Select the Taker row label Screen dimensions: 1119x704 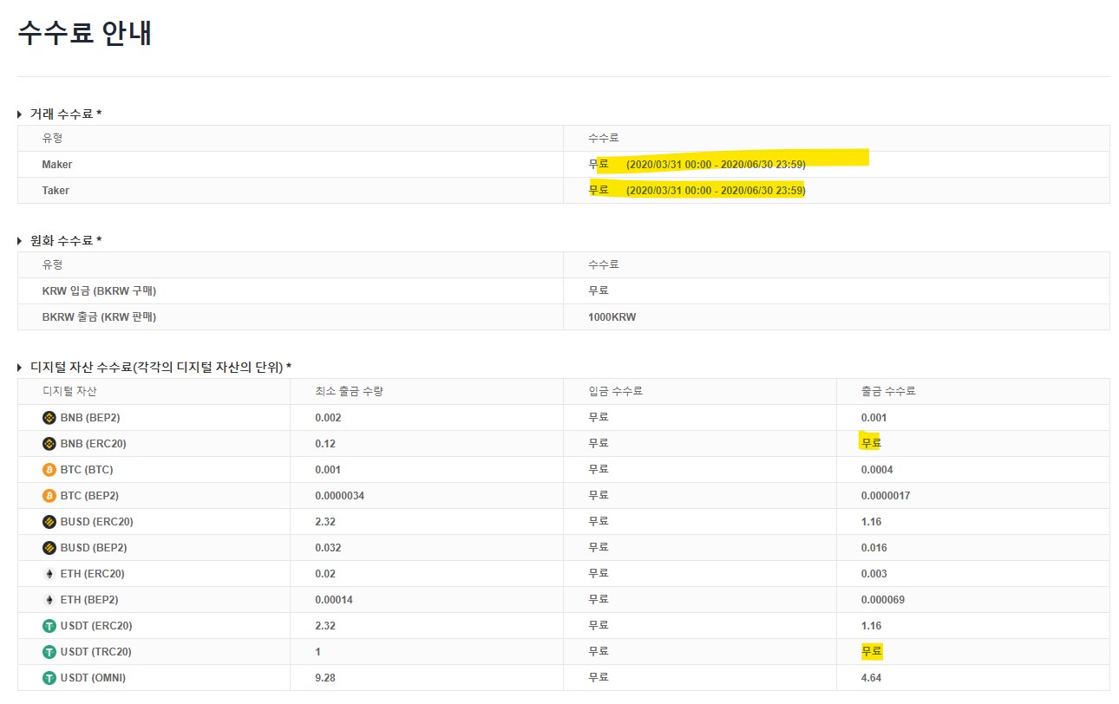tap(56, 190)
